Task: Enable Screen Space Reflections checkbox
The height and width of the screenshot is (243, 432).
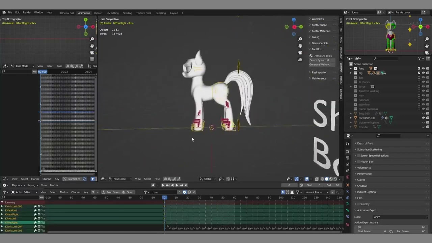Action: tap(358, 156)
